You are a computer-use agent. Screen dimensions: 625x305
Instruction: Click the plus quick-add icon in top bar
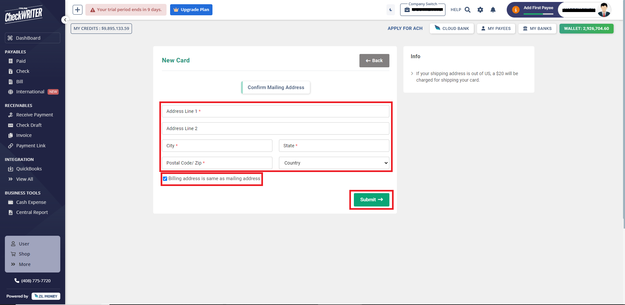(78, 10)
